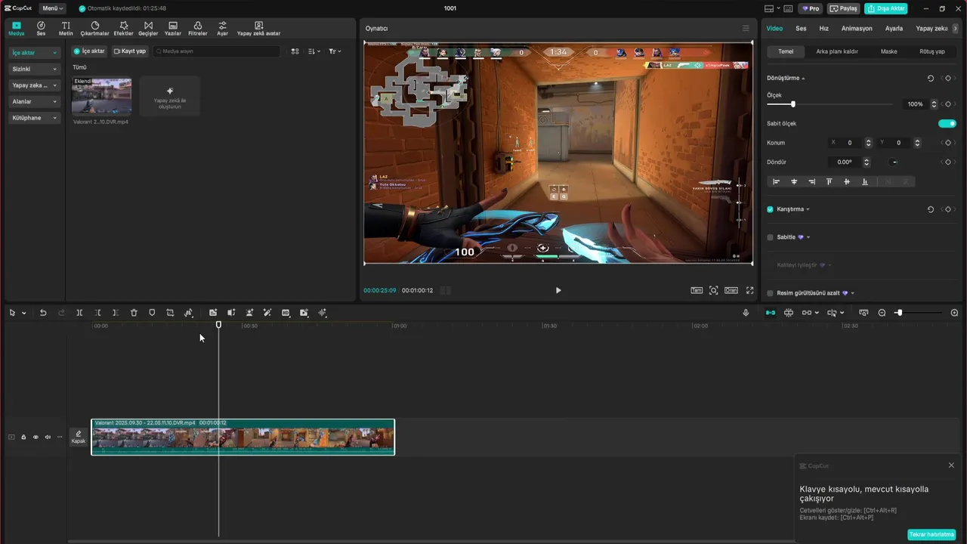
Task: Open the Filtreler filters panel
Action: click(x=198, y=29)
